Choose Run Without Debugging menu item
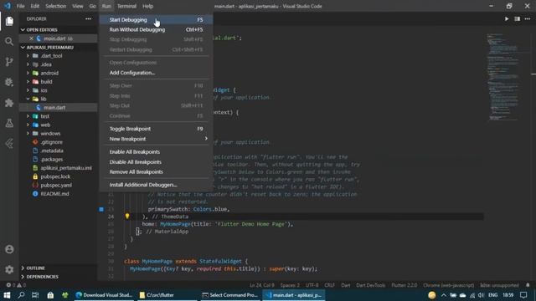Image resolution: width=536 pixels, height=301 pixels. point(157,30)
